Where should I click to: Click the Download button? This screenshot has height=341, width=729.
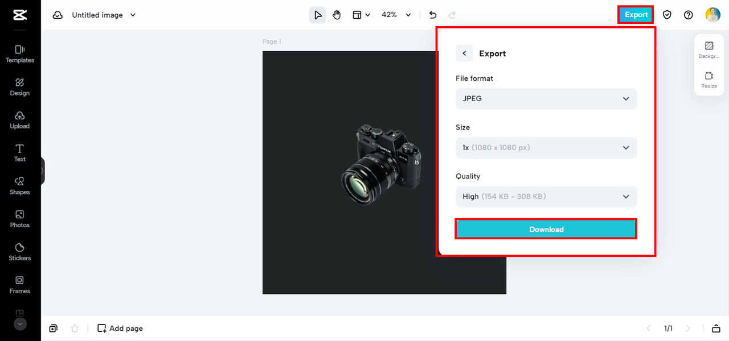546,230
